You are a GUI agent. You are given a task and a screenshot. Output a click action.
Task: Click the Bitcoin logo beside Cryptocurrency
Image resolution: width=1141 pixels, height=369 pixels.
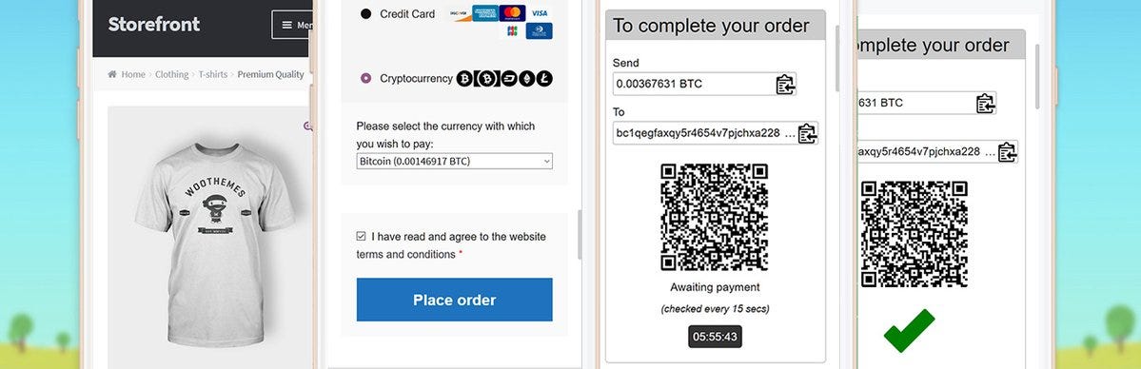point(464,79)
